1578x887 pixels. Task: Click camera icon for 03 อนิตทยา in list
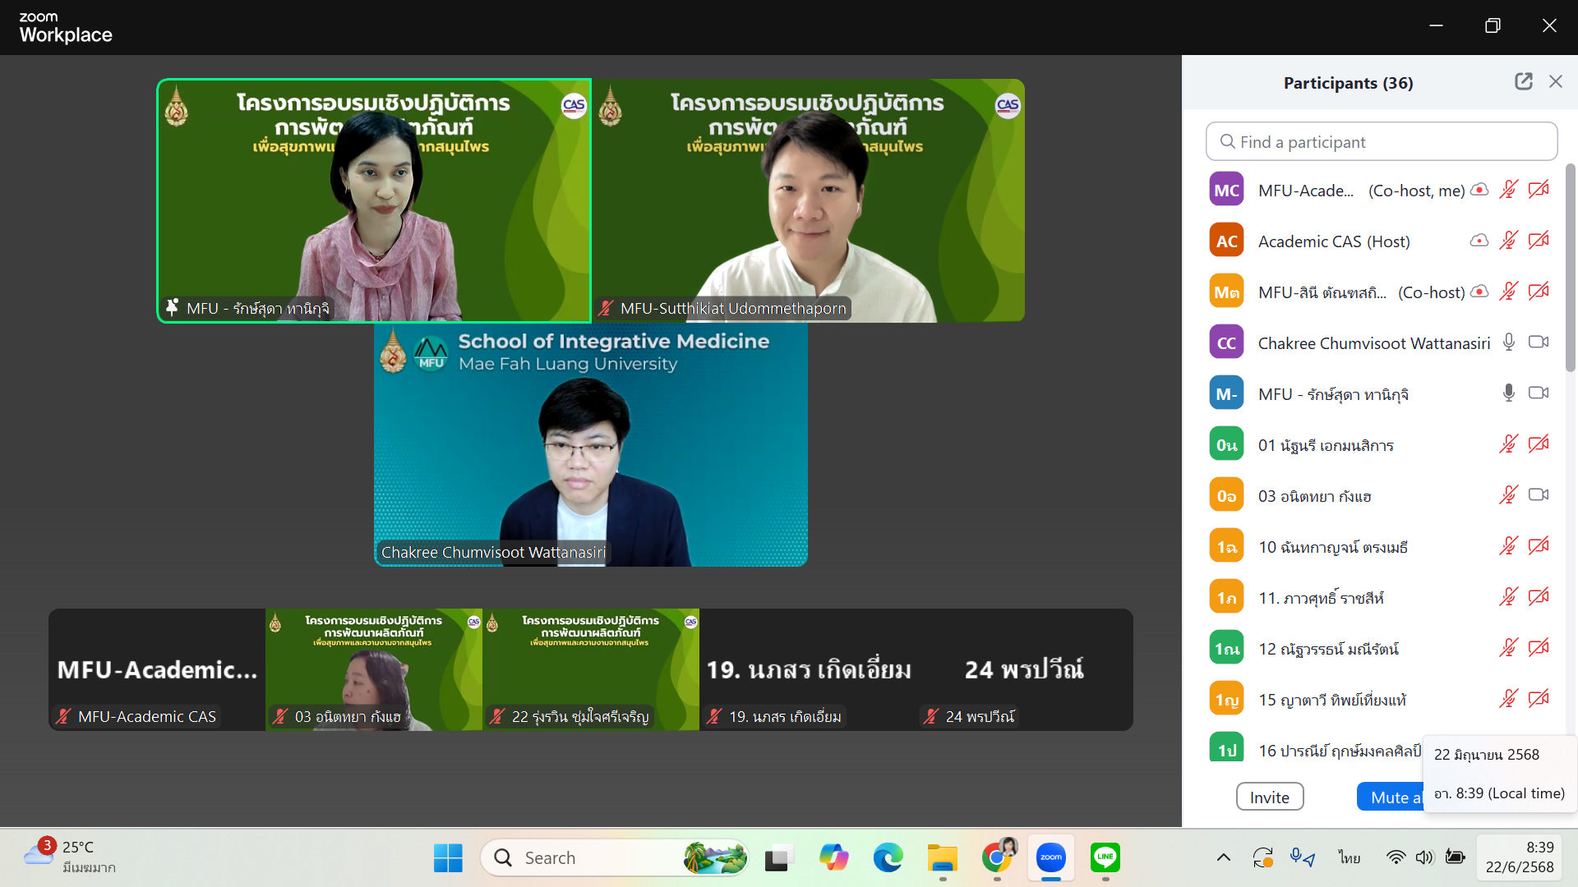point(1539,495)
